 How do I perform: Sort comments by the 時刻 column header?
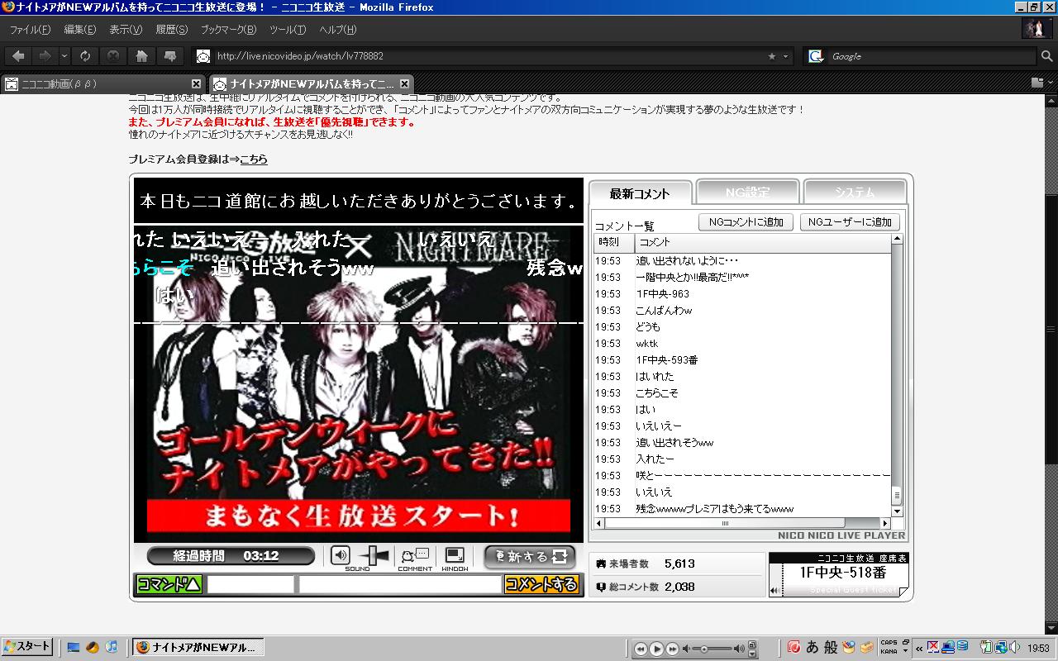point(614,242)
